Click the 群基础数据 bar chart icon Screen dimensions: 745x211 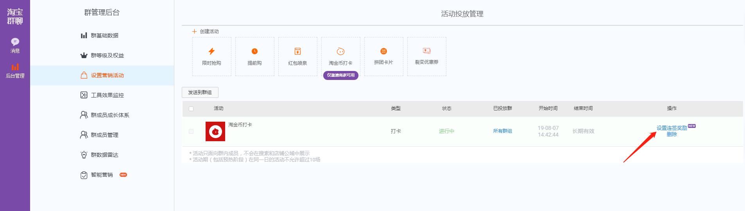(x=84, y=35)
